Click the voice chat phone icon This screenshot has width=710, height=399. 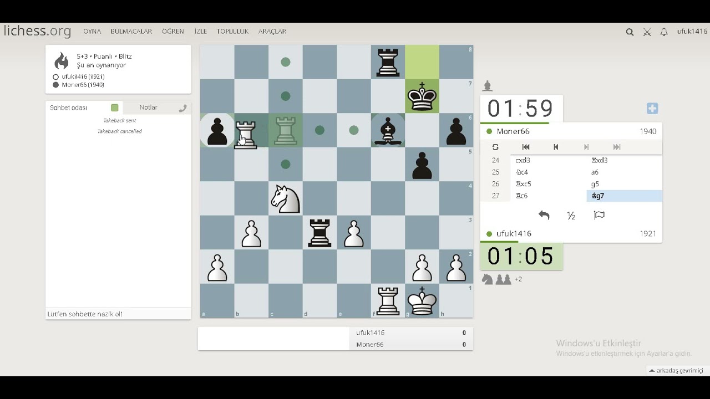(x=182, y=108)
